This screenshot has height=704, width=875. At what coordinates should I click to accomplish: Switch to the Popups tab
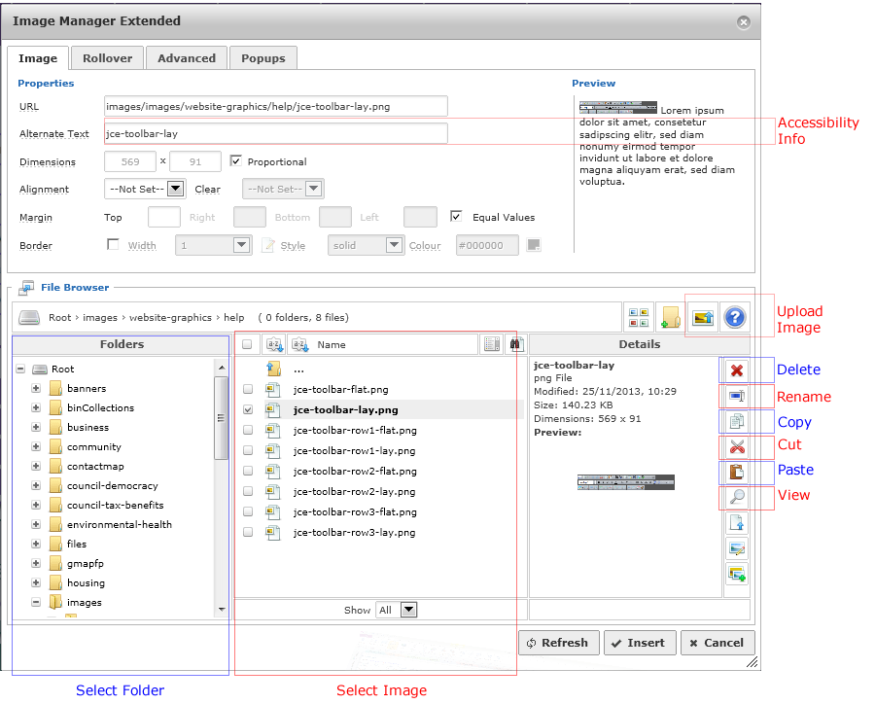click(x=262, y=58)
